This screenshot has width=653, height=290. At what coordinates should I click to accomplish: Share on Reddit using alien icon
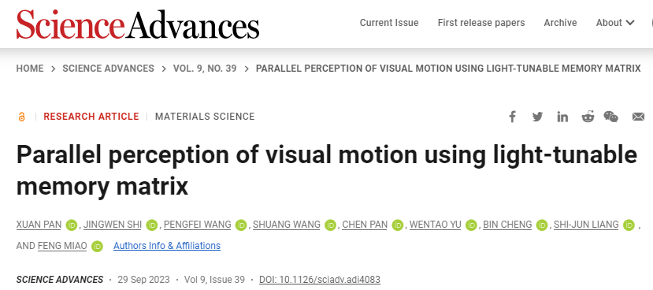coord(588,117)
